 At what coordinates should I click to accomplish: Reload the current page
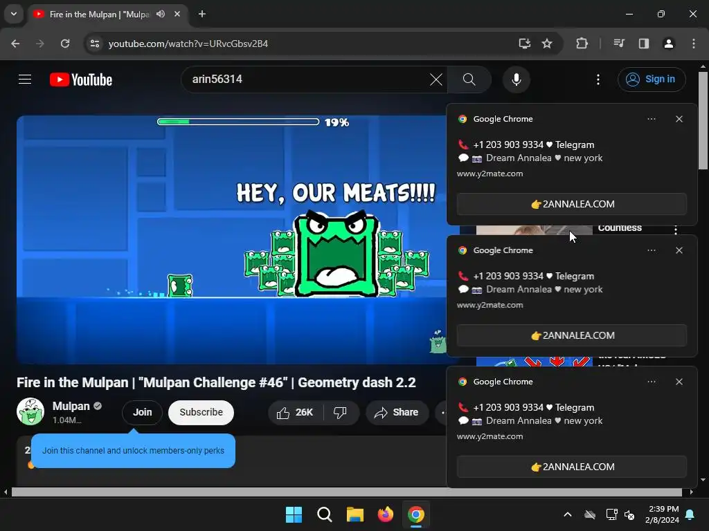pos(65,44)
